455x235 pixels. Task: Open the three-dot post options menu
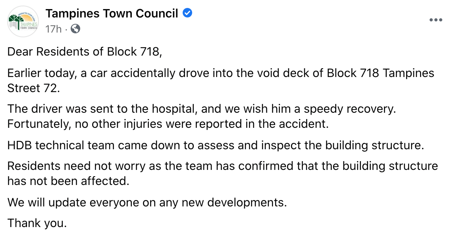(x=436, y=20)
